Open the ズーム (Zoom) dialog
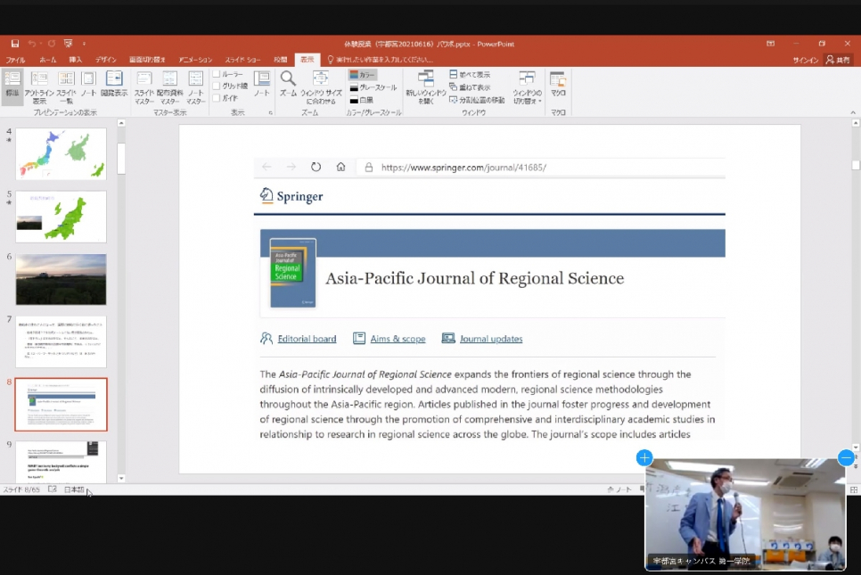 (x=288, y=84)
